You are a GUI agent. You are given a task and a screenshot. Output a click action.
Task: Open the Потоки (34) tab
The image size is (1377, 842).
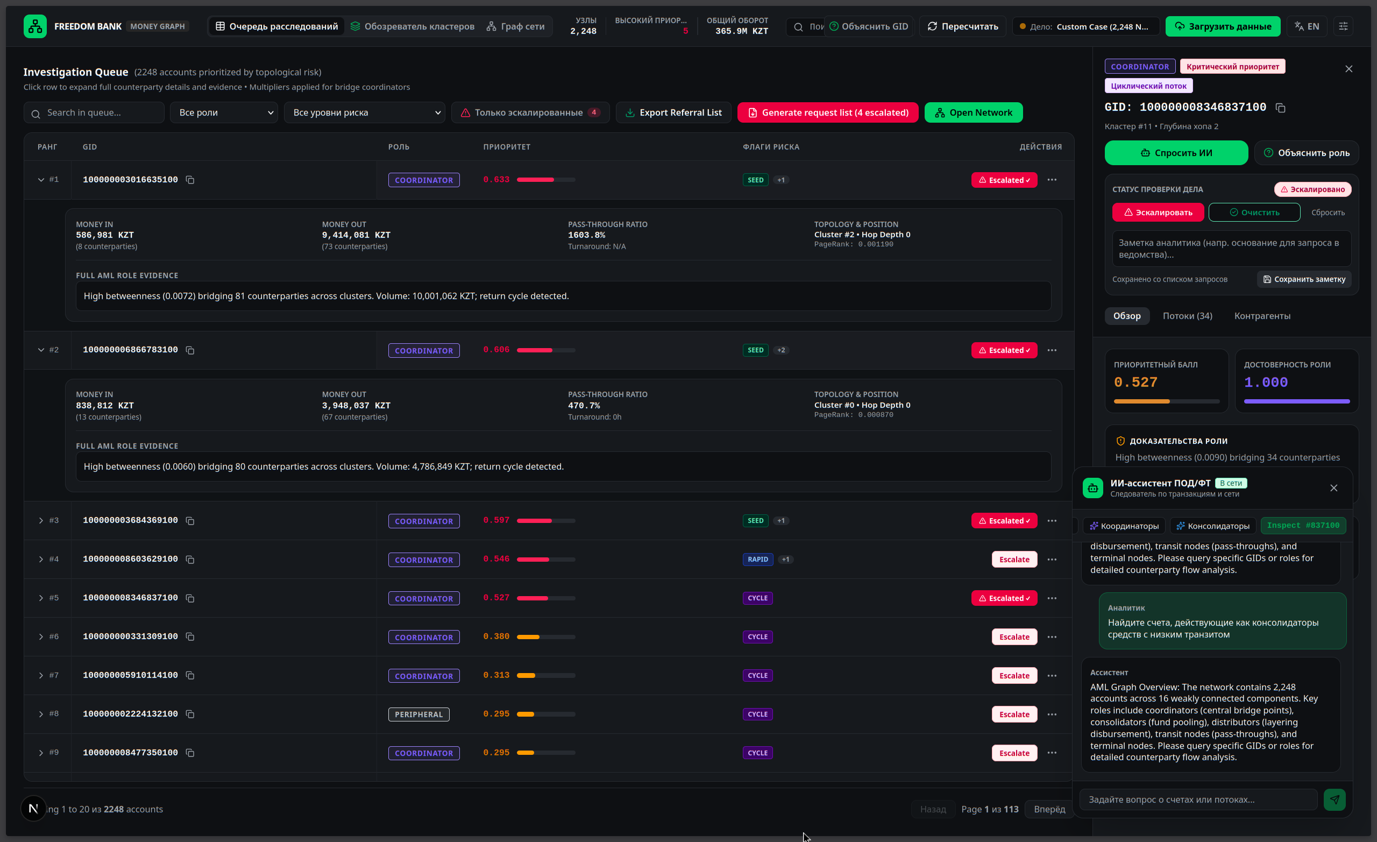coord(1187,316)
